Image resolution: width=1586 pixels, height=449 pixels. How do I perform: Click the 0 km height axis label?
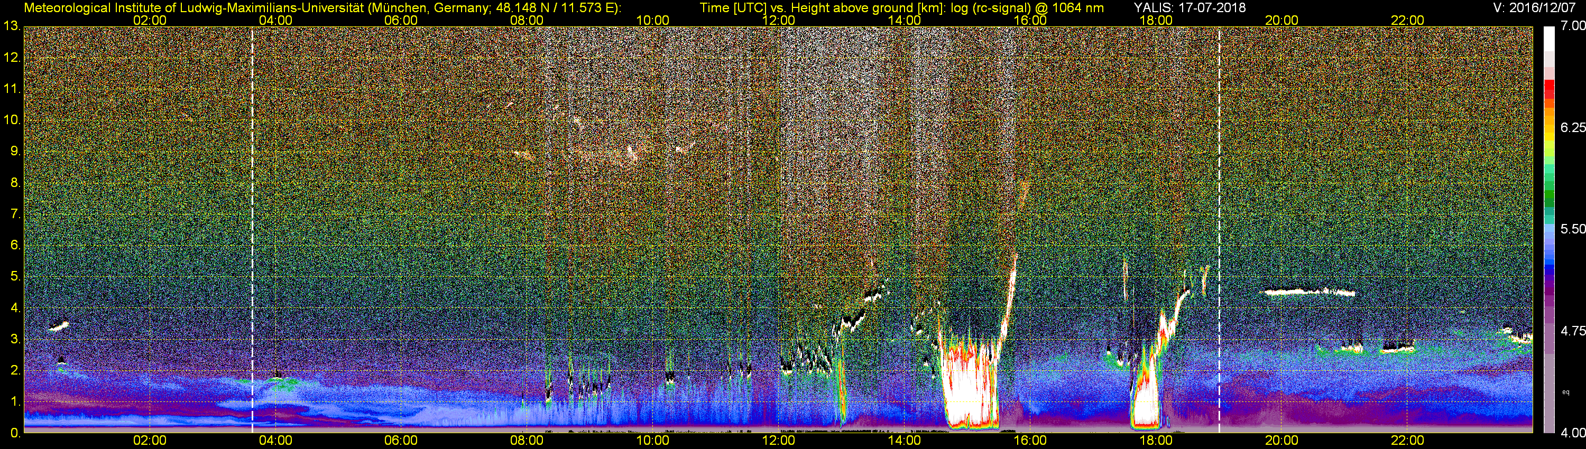click(x=15, y=433)
